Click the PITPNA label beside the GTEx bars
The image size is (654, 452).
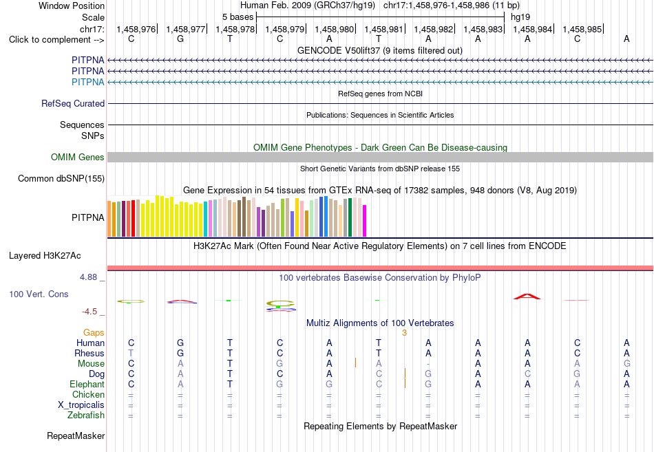click(x=87, y=217)
